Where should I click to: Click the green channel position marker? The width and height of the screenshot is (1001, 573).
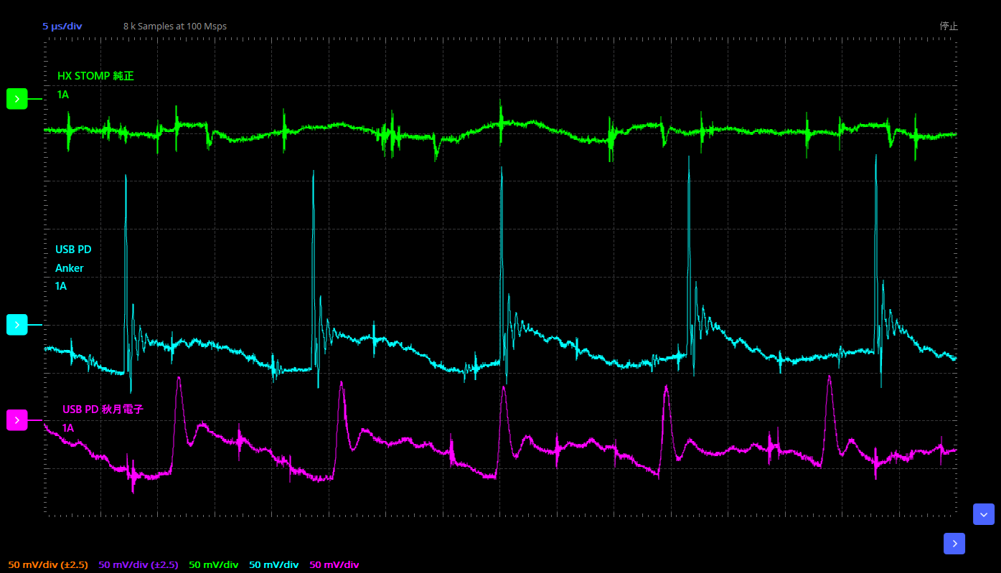[x=17, y=99]
